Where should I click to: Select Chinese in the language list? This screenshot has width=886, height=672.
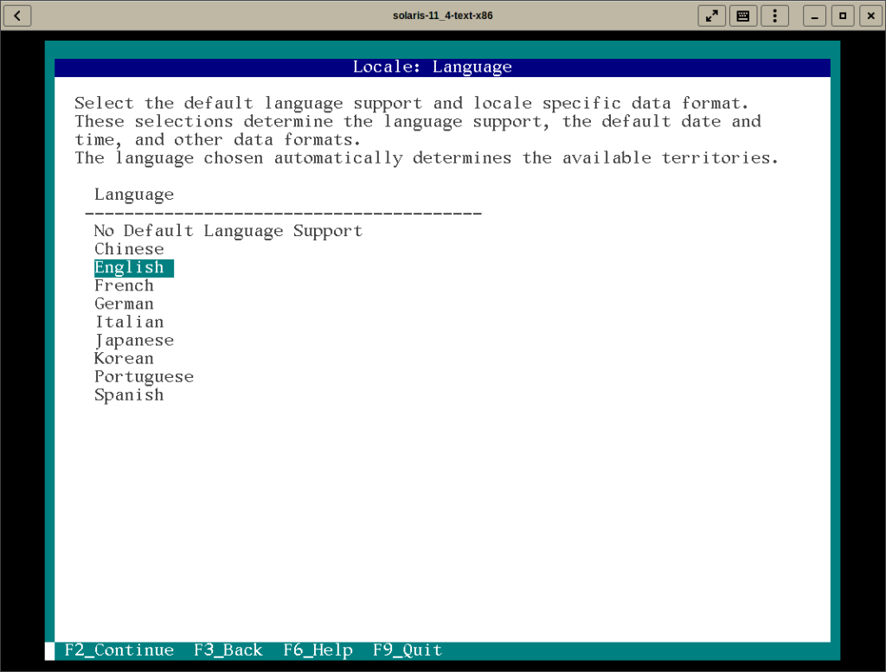(129, 249)
